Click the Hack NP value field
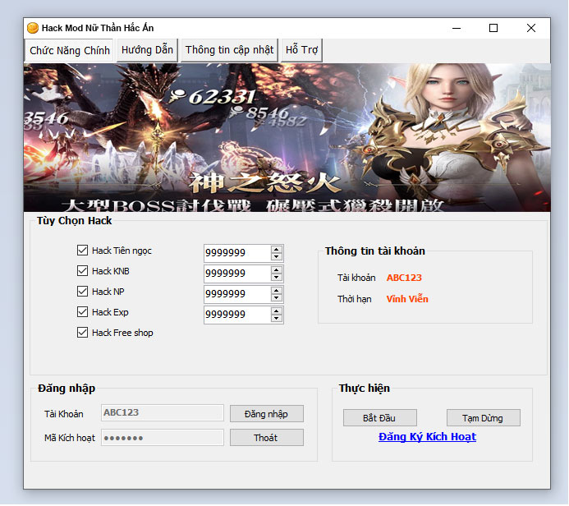Viewport: 569px width, 506px height. coord(237,293)
